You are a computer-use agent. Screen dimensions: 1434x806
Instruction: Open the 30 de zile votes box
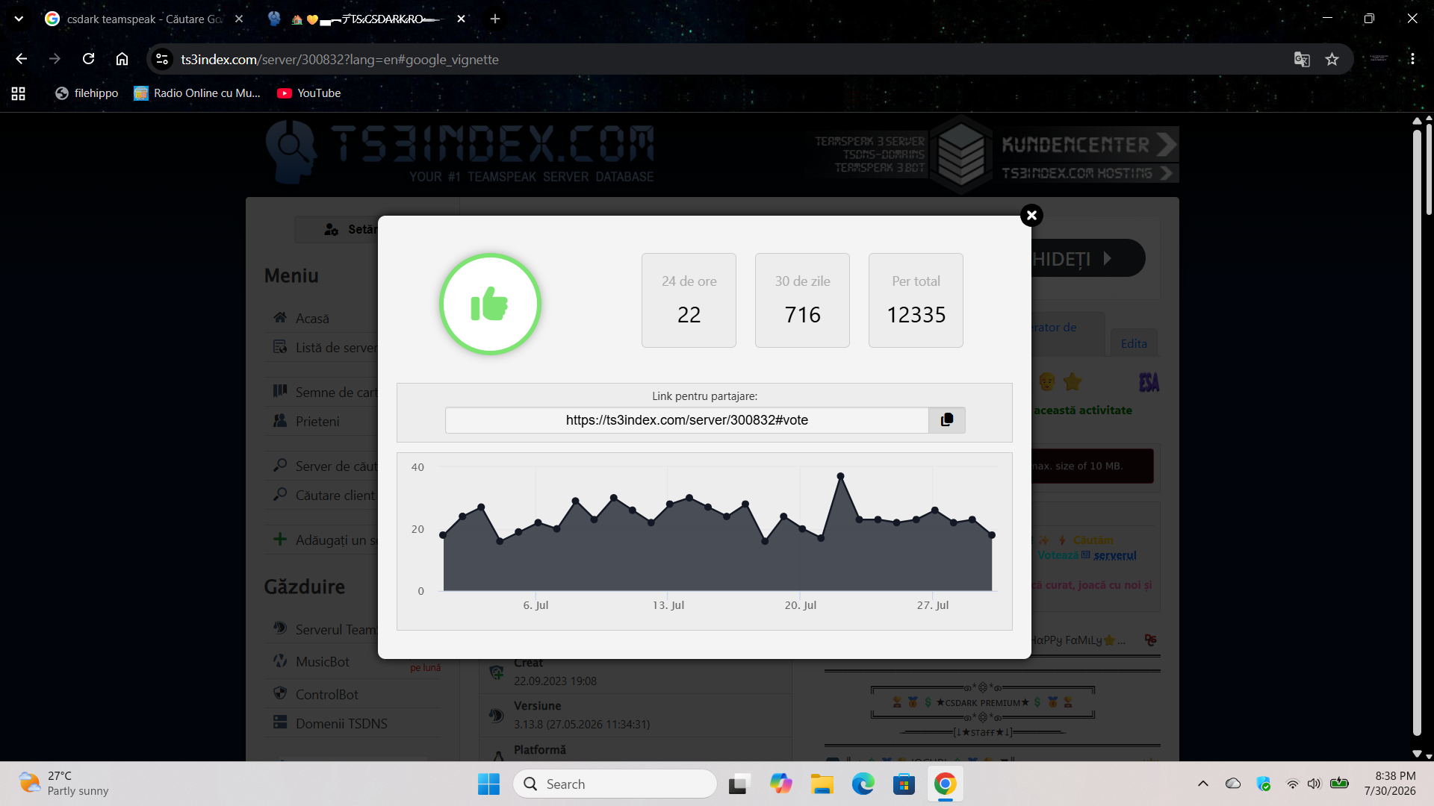click(802, 300)
